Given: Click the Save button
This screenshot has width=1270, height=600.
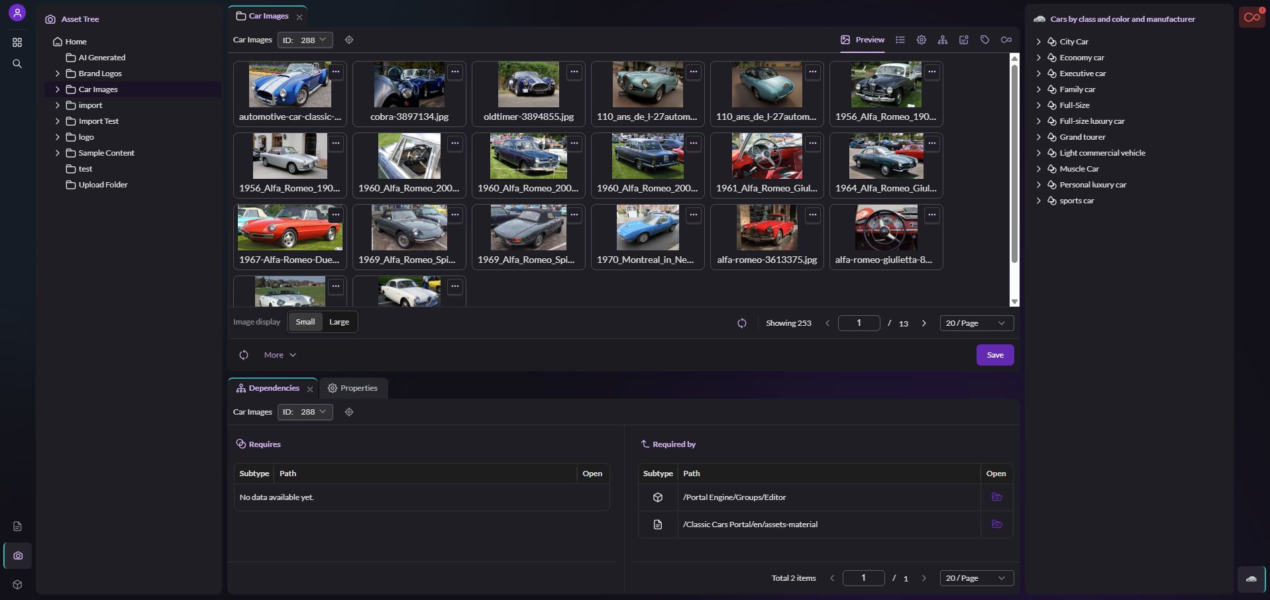Looking at the screenshot, I should pos(995,355).
